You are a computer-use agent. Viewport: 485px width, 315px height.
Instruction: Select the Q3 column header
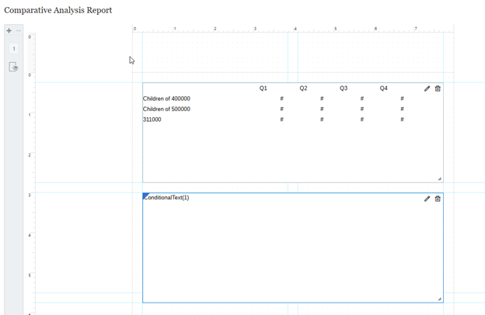[344, 88]
